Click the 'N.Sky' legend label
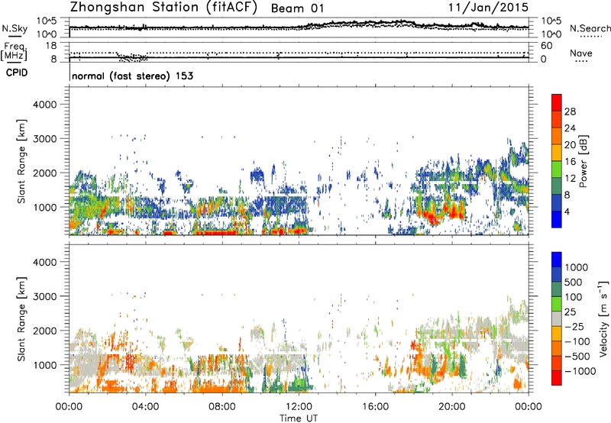This screenshot has width=611, height=423. [15, 28]
